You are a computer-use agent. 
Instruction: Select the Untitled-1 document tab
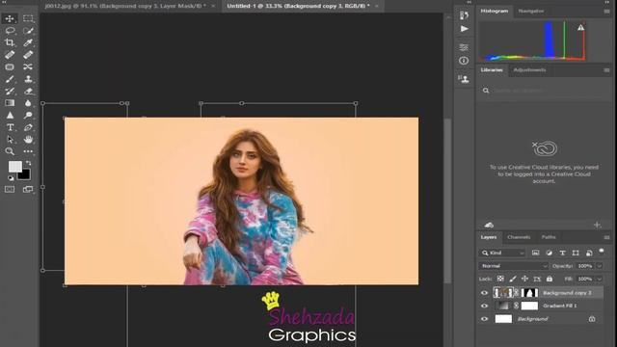tap(298, 6)
